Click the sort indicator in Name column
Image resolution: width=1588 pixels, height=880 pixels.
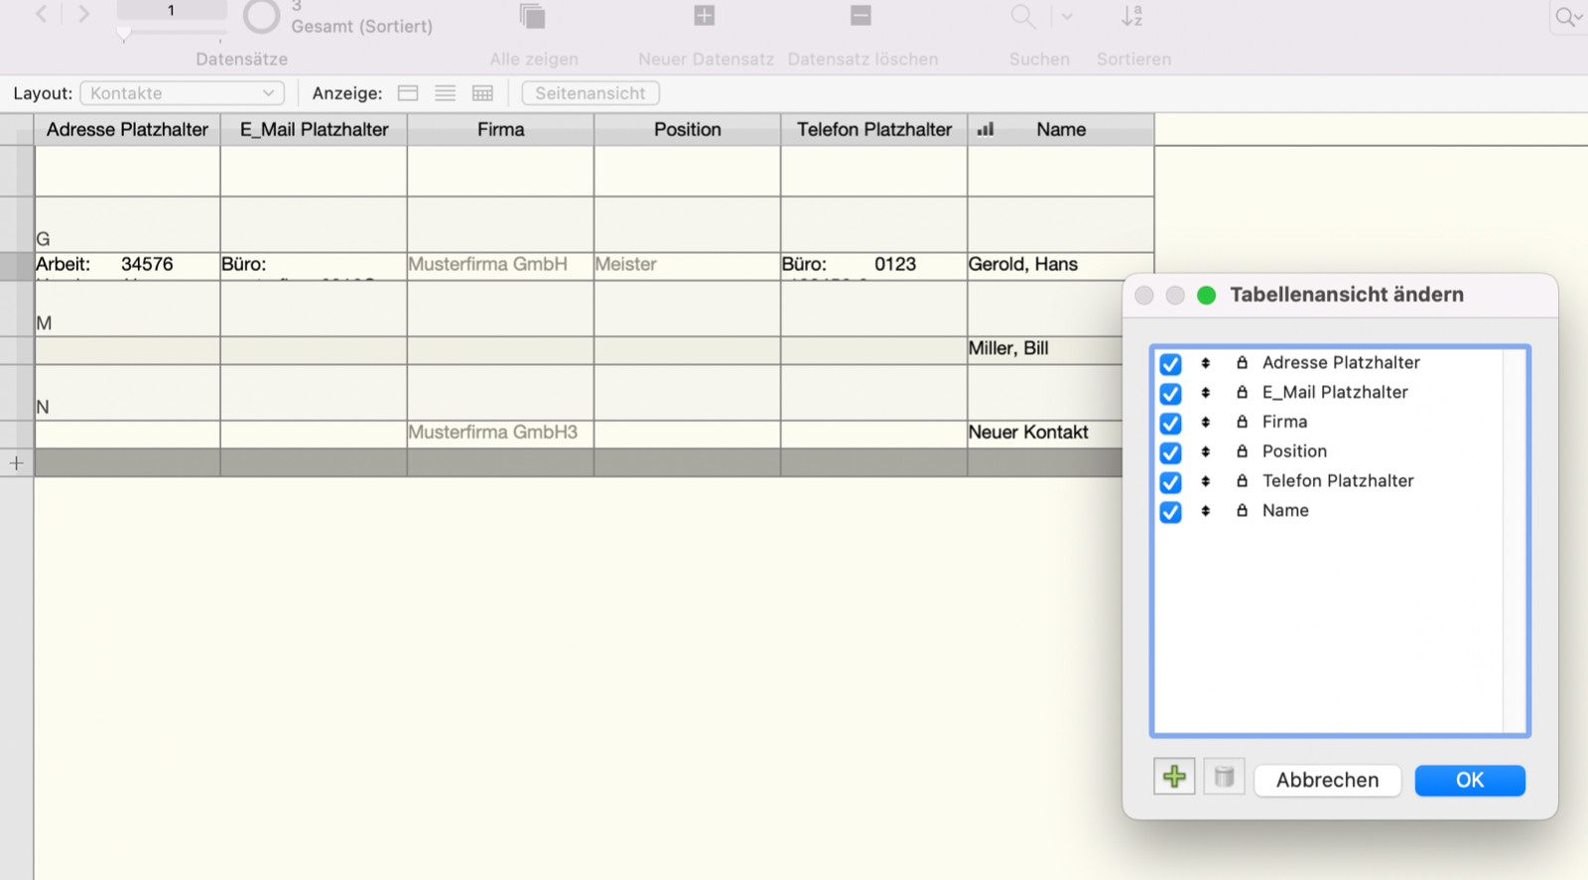(986, 129)
